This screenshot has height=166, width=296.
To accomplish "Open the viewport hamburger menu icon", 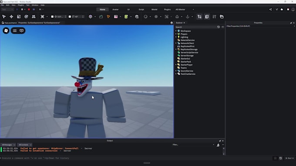I will (15, 31).
